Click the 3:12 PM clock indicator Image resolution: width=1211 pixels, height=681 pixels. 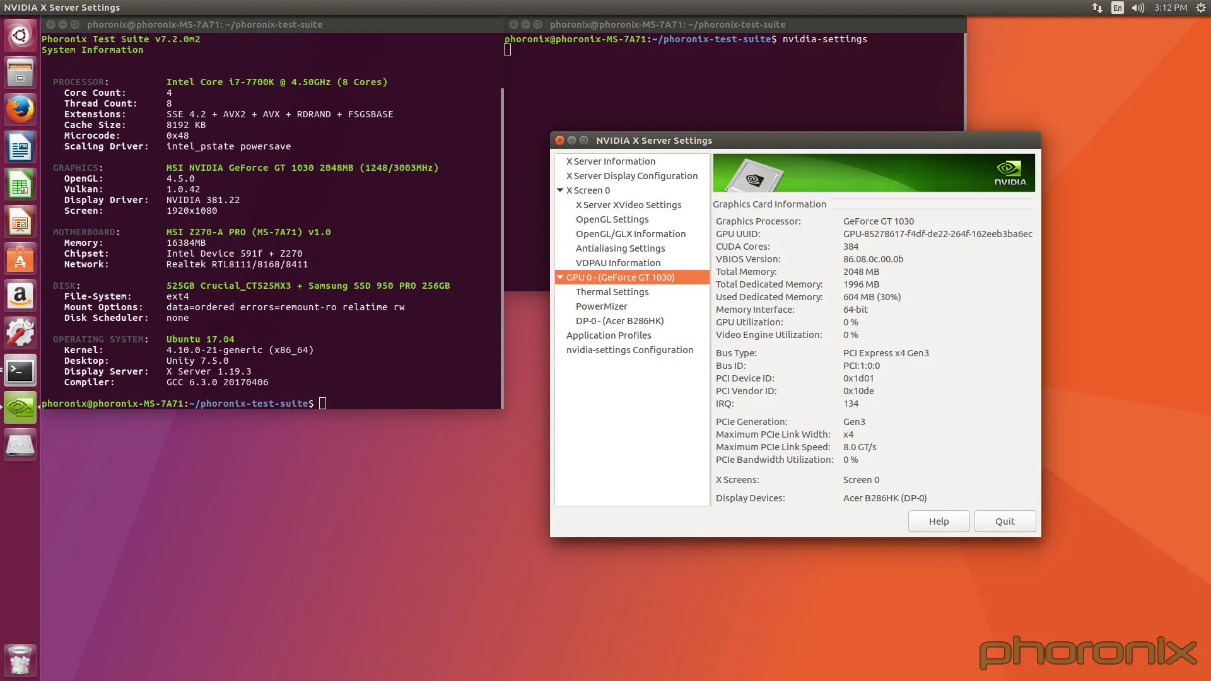click(1171, 8)
